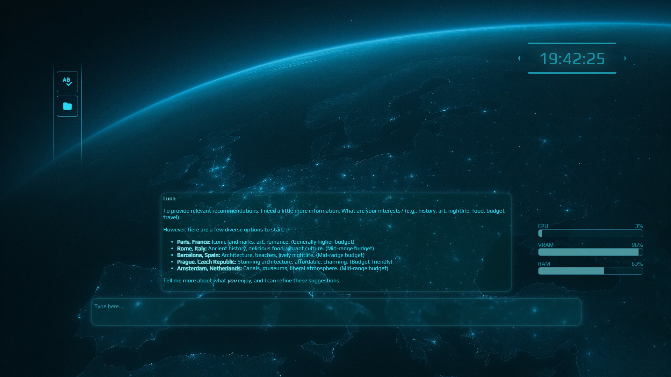The height and width of the screenshot is (377, 671).
Task: Click the RAM label text
Action: (x=544, y=264)
